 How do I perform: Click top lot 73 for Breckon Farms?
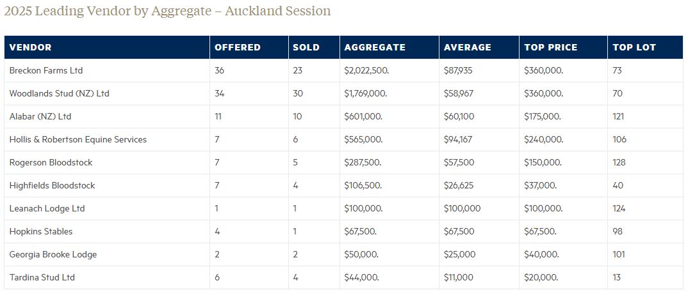coord(618,70)
